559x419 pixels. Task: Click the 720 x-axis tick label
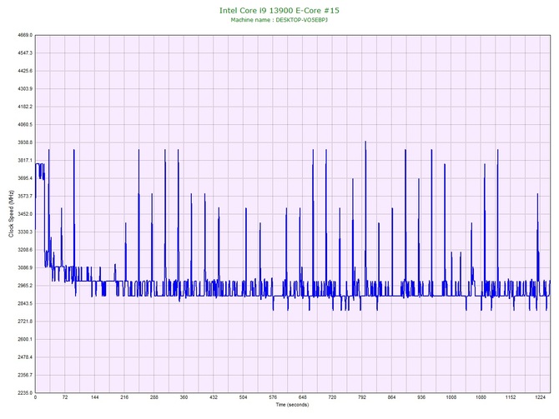332,397
